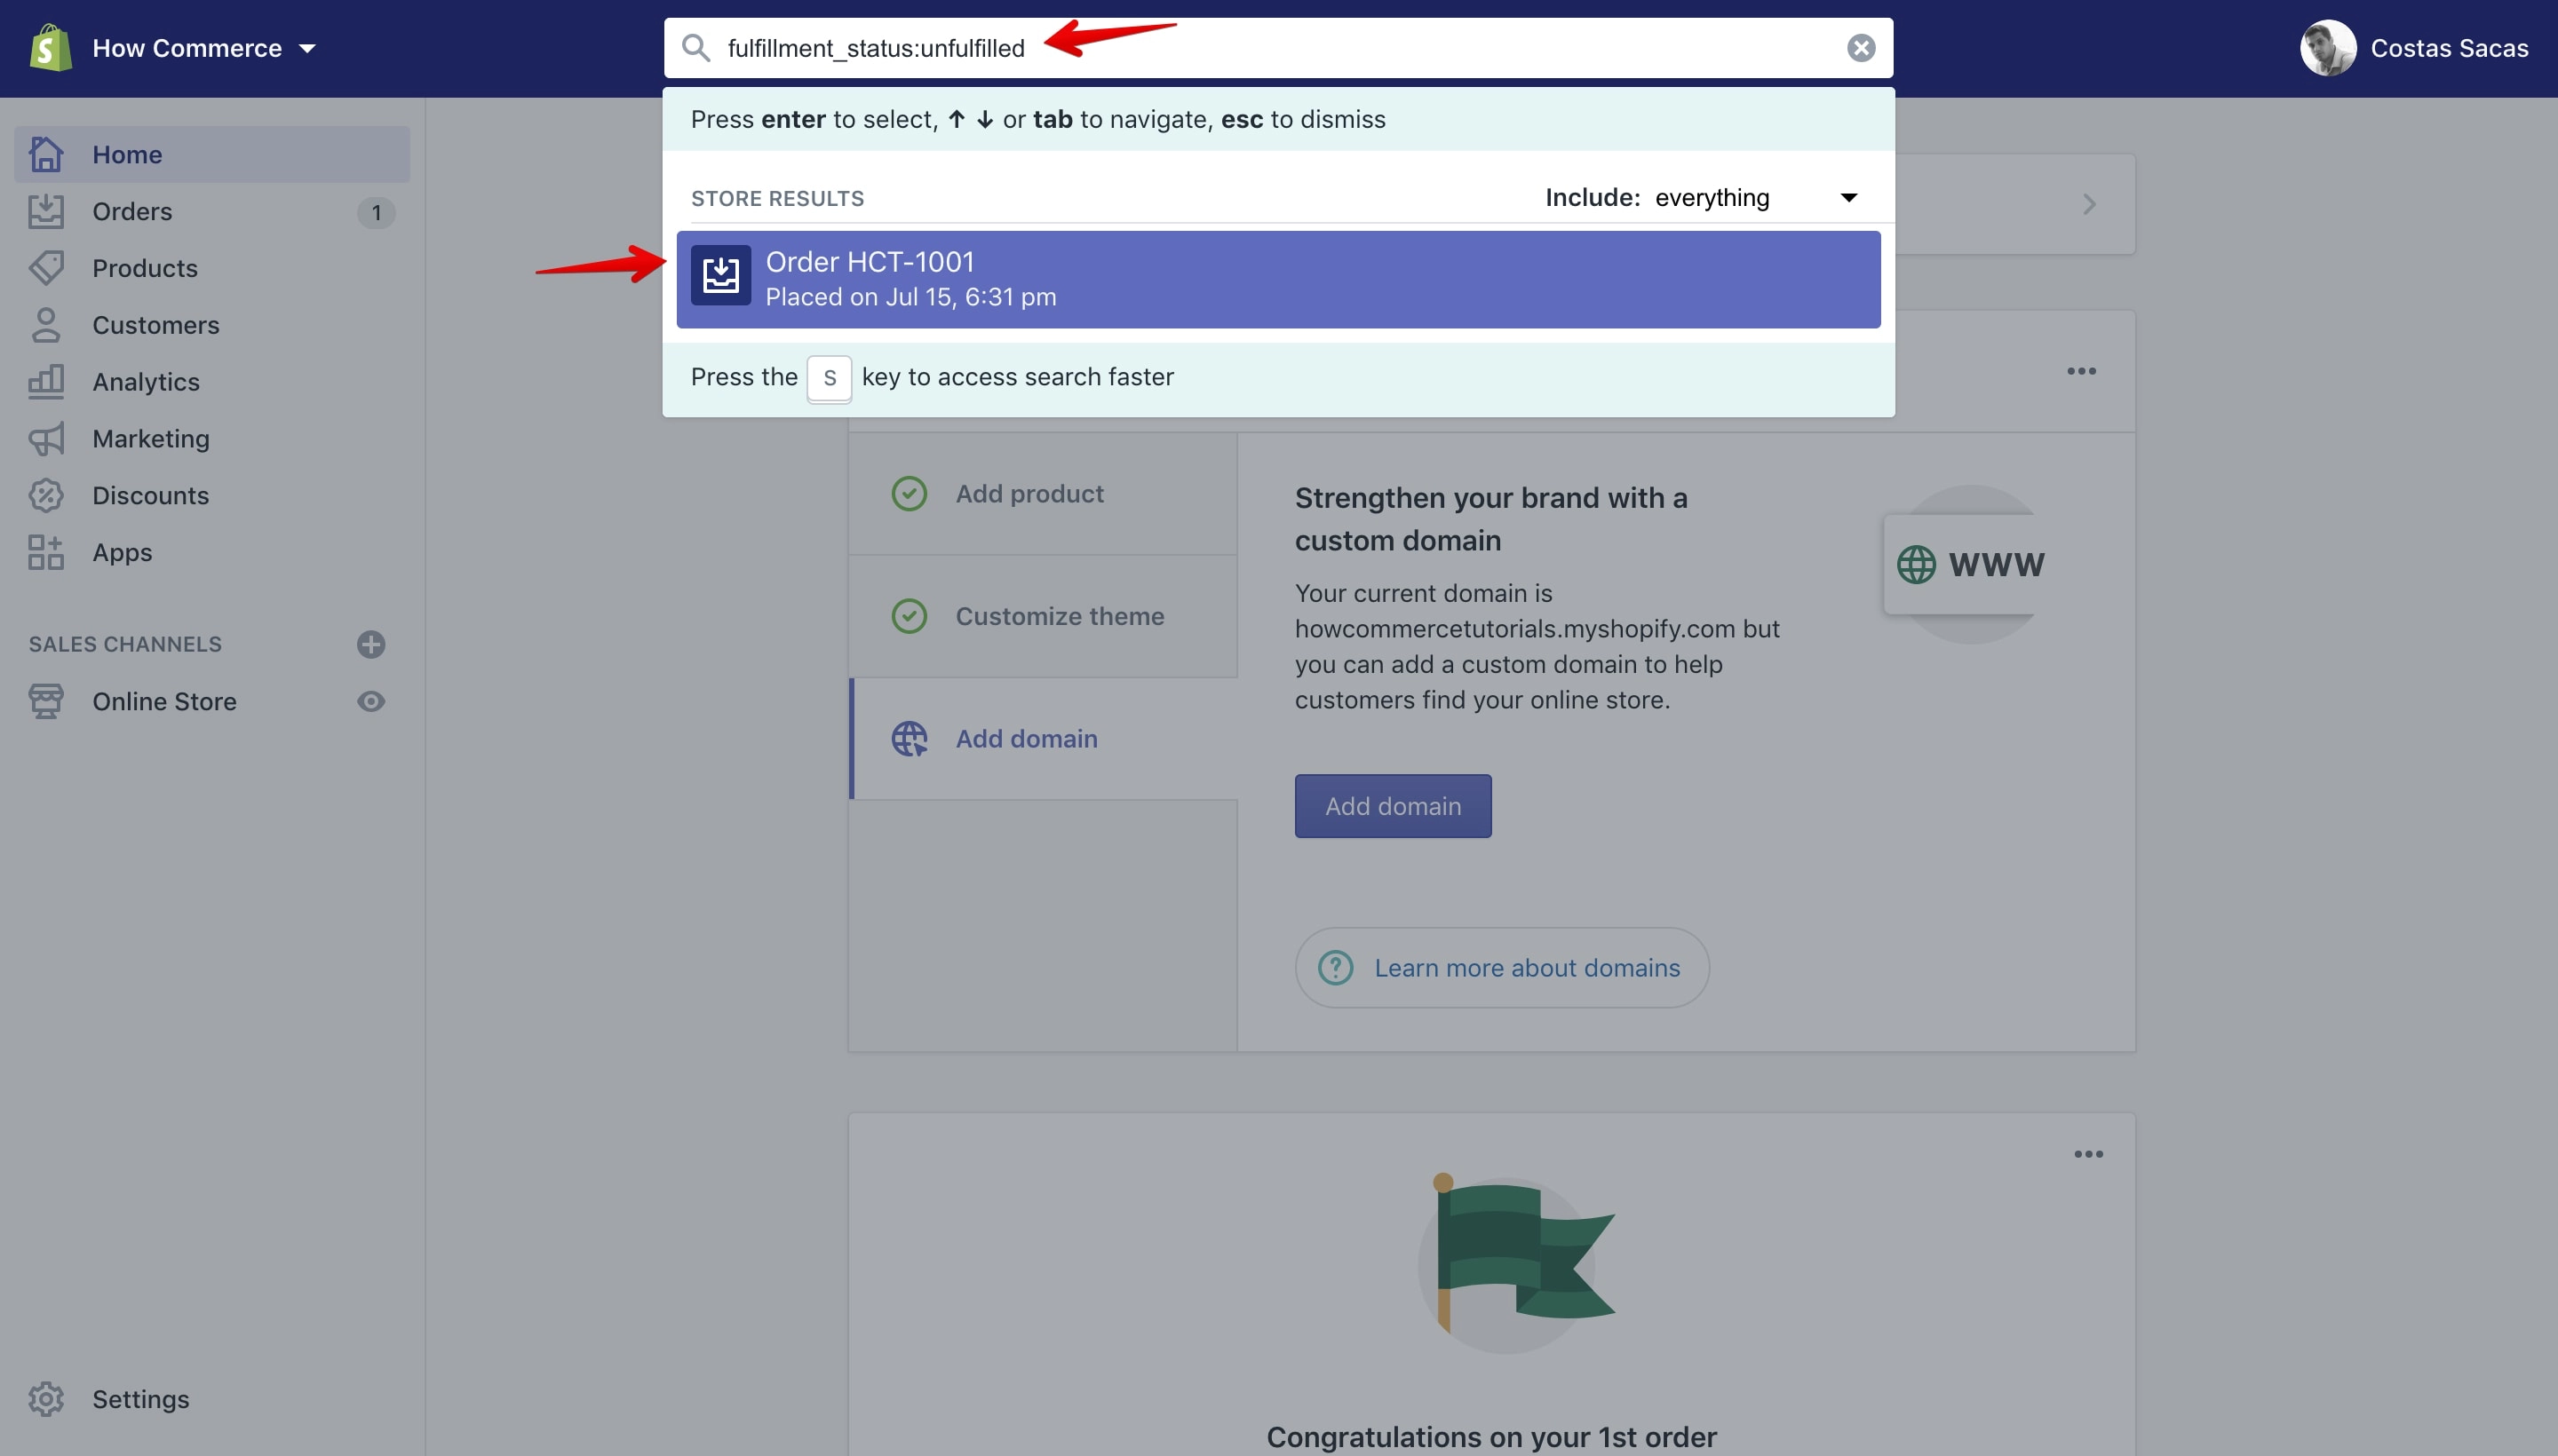Select Order HCT-1001 search result

(1278, 279)
